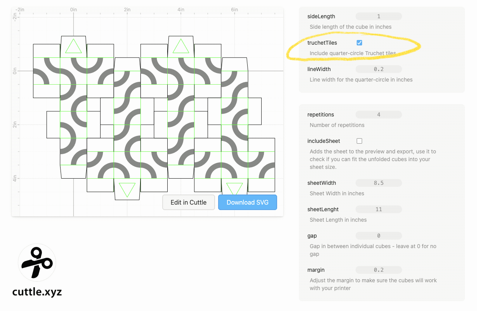Click the 2in mark on vertical ruler

15,125
